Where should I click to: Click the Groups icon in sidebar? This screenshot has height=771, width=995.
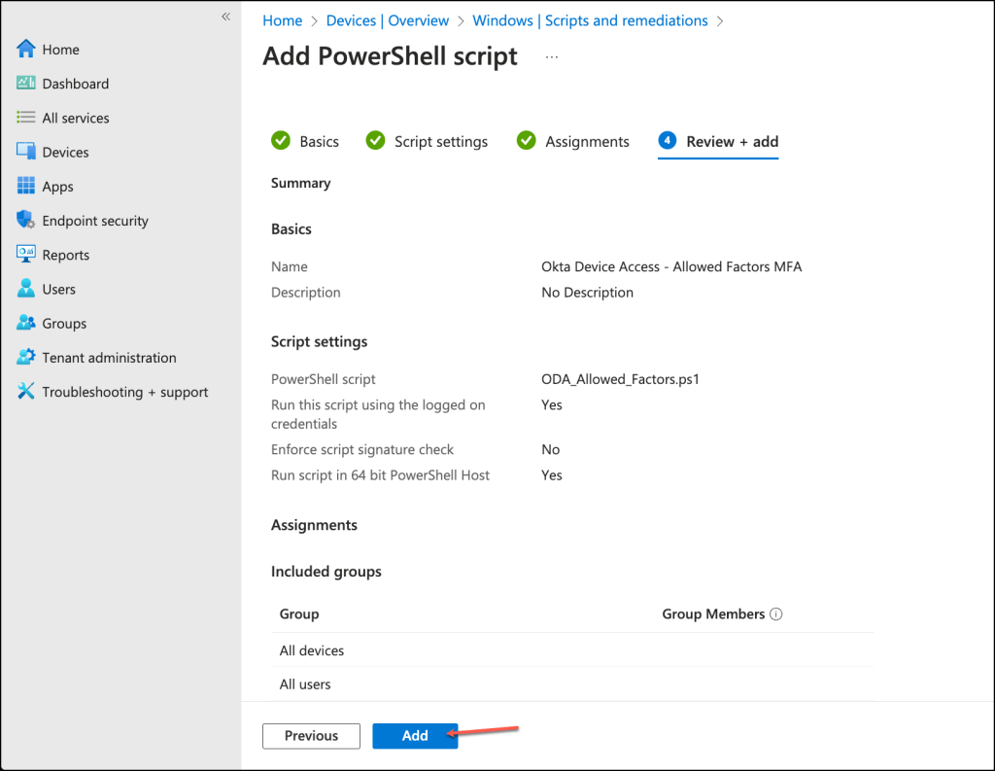tap(25, 323)
